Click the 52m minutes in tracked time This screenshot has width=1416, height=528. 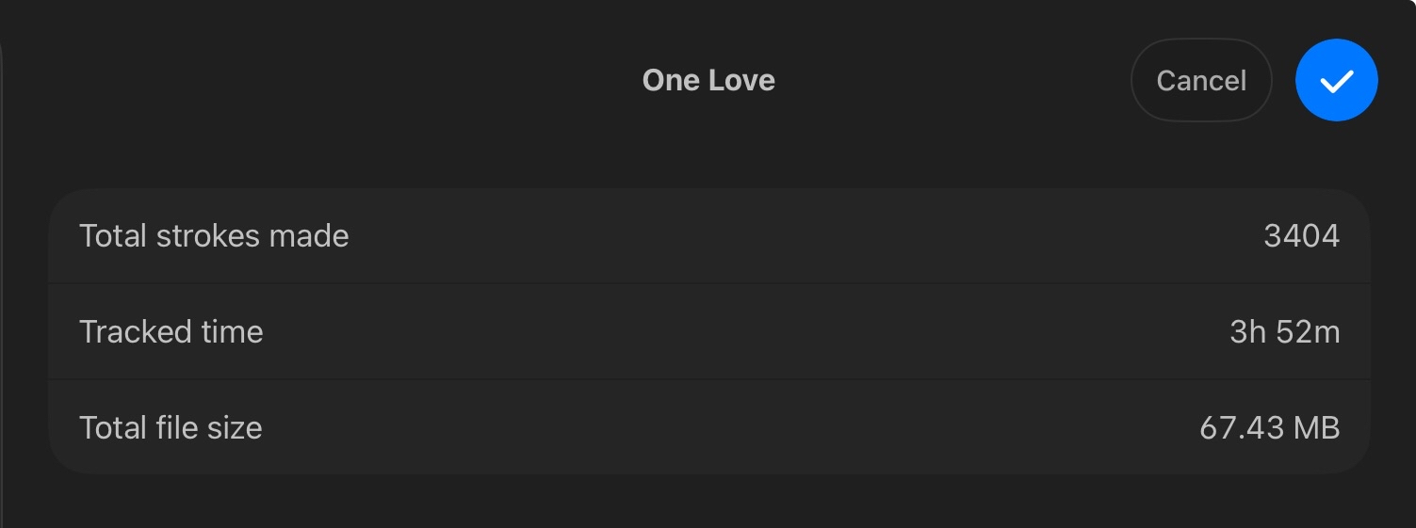(1308, 331)
